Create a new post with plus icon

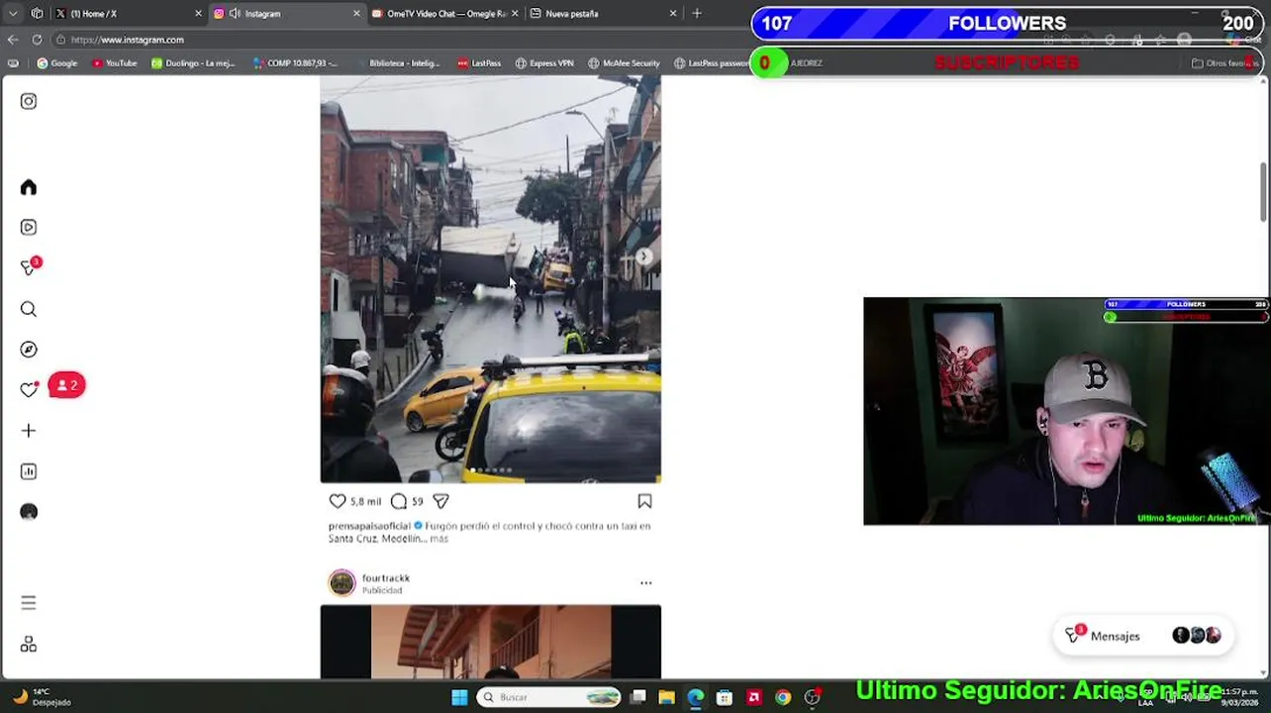[x=29, y=431]
